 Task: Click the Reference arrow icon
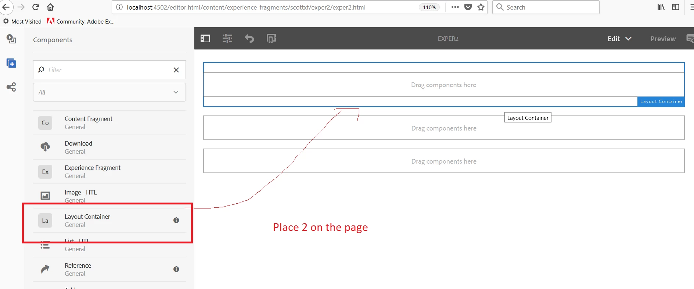45,269
